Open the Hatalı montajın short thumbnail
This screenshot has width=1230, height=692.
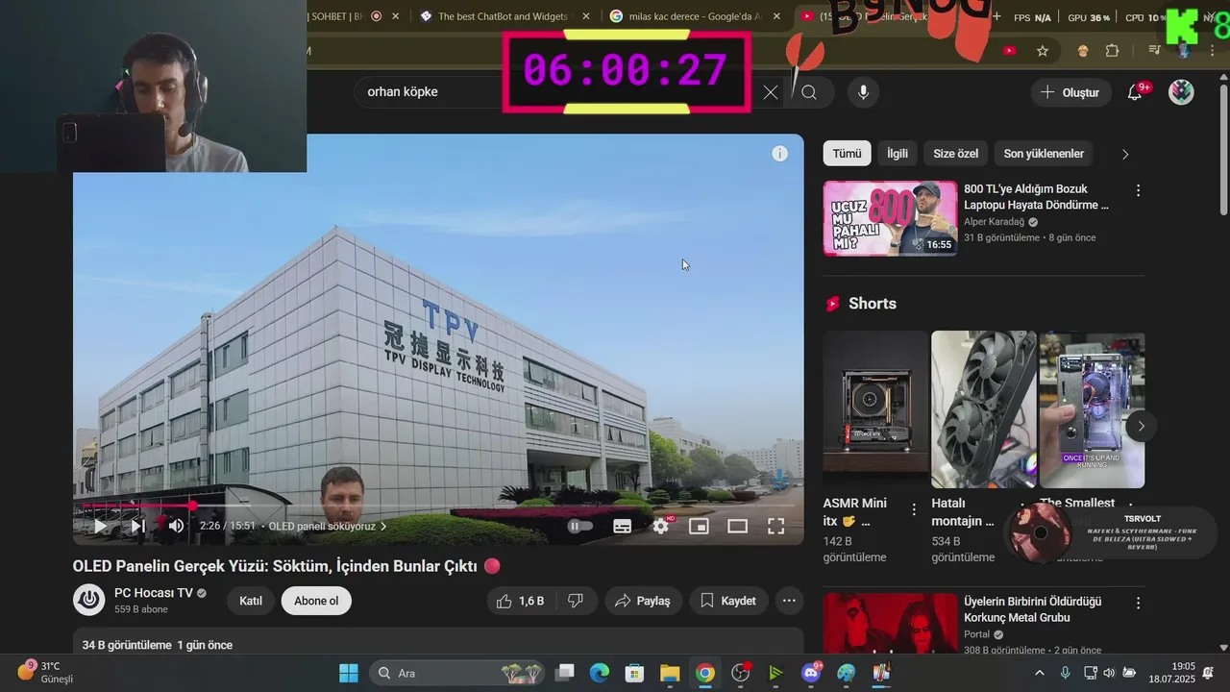tap(984, 409)
